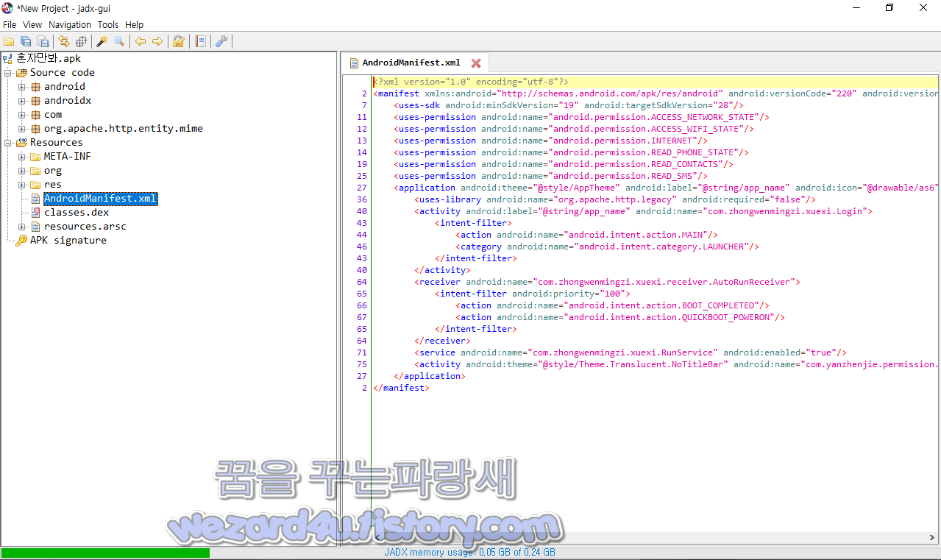This screenshot has height=560, width=941.
Task: Open the View menu
Action: (32, 24)
